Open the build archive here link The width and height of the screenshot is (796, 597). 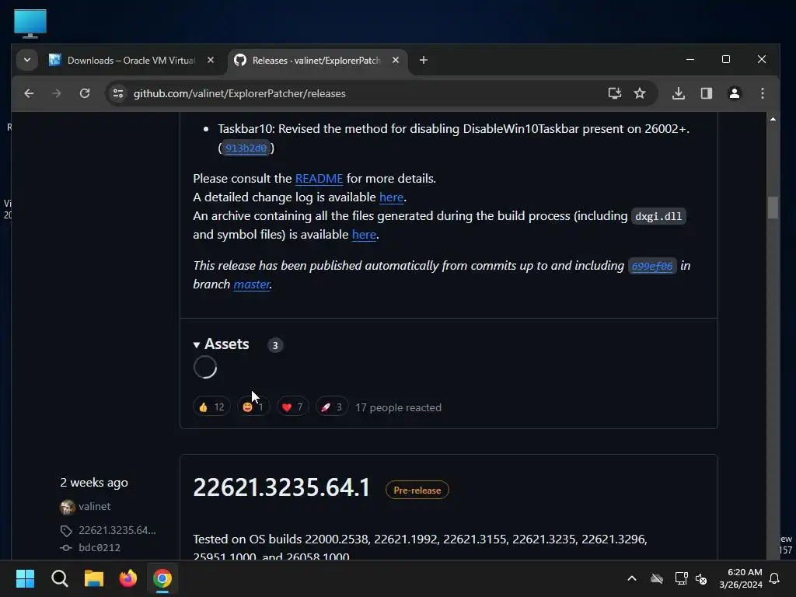[364, 235]
